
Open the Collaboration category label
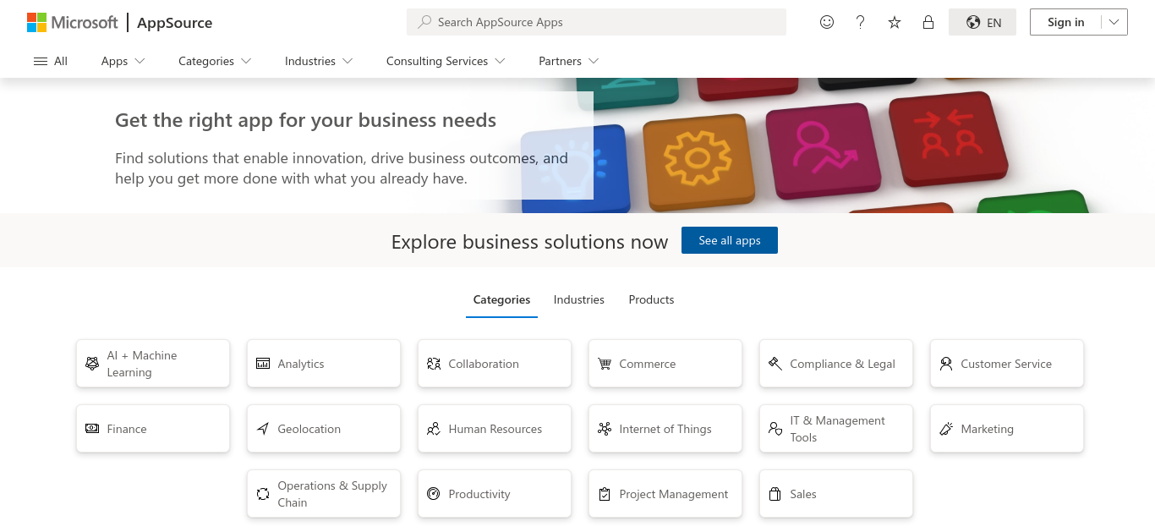click(x=484, y=364)
